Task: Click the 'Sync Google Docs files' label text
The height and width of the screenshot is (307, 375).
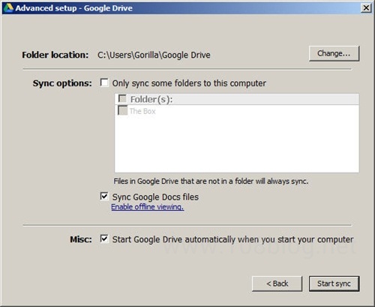Action: tap(155, 197)
